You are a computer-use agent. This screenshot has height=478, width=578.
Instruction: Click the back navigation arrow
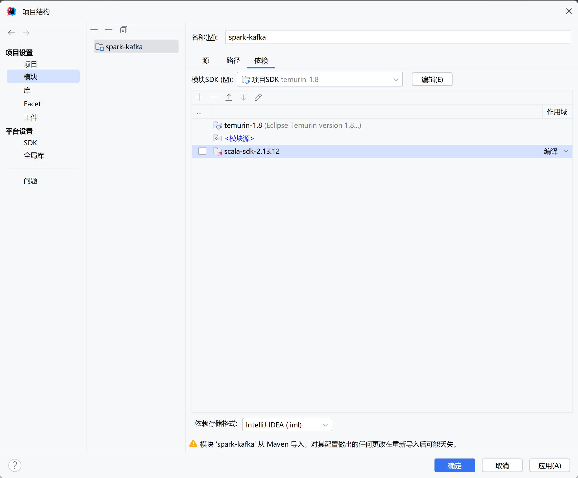tap(11, 33)
